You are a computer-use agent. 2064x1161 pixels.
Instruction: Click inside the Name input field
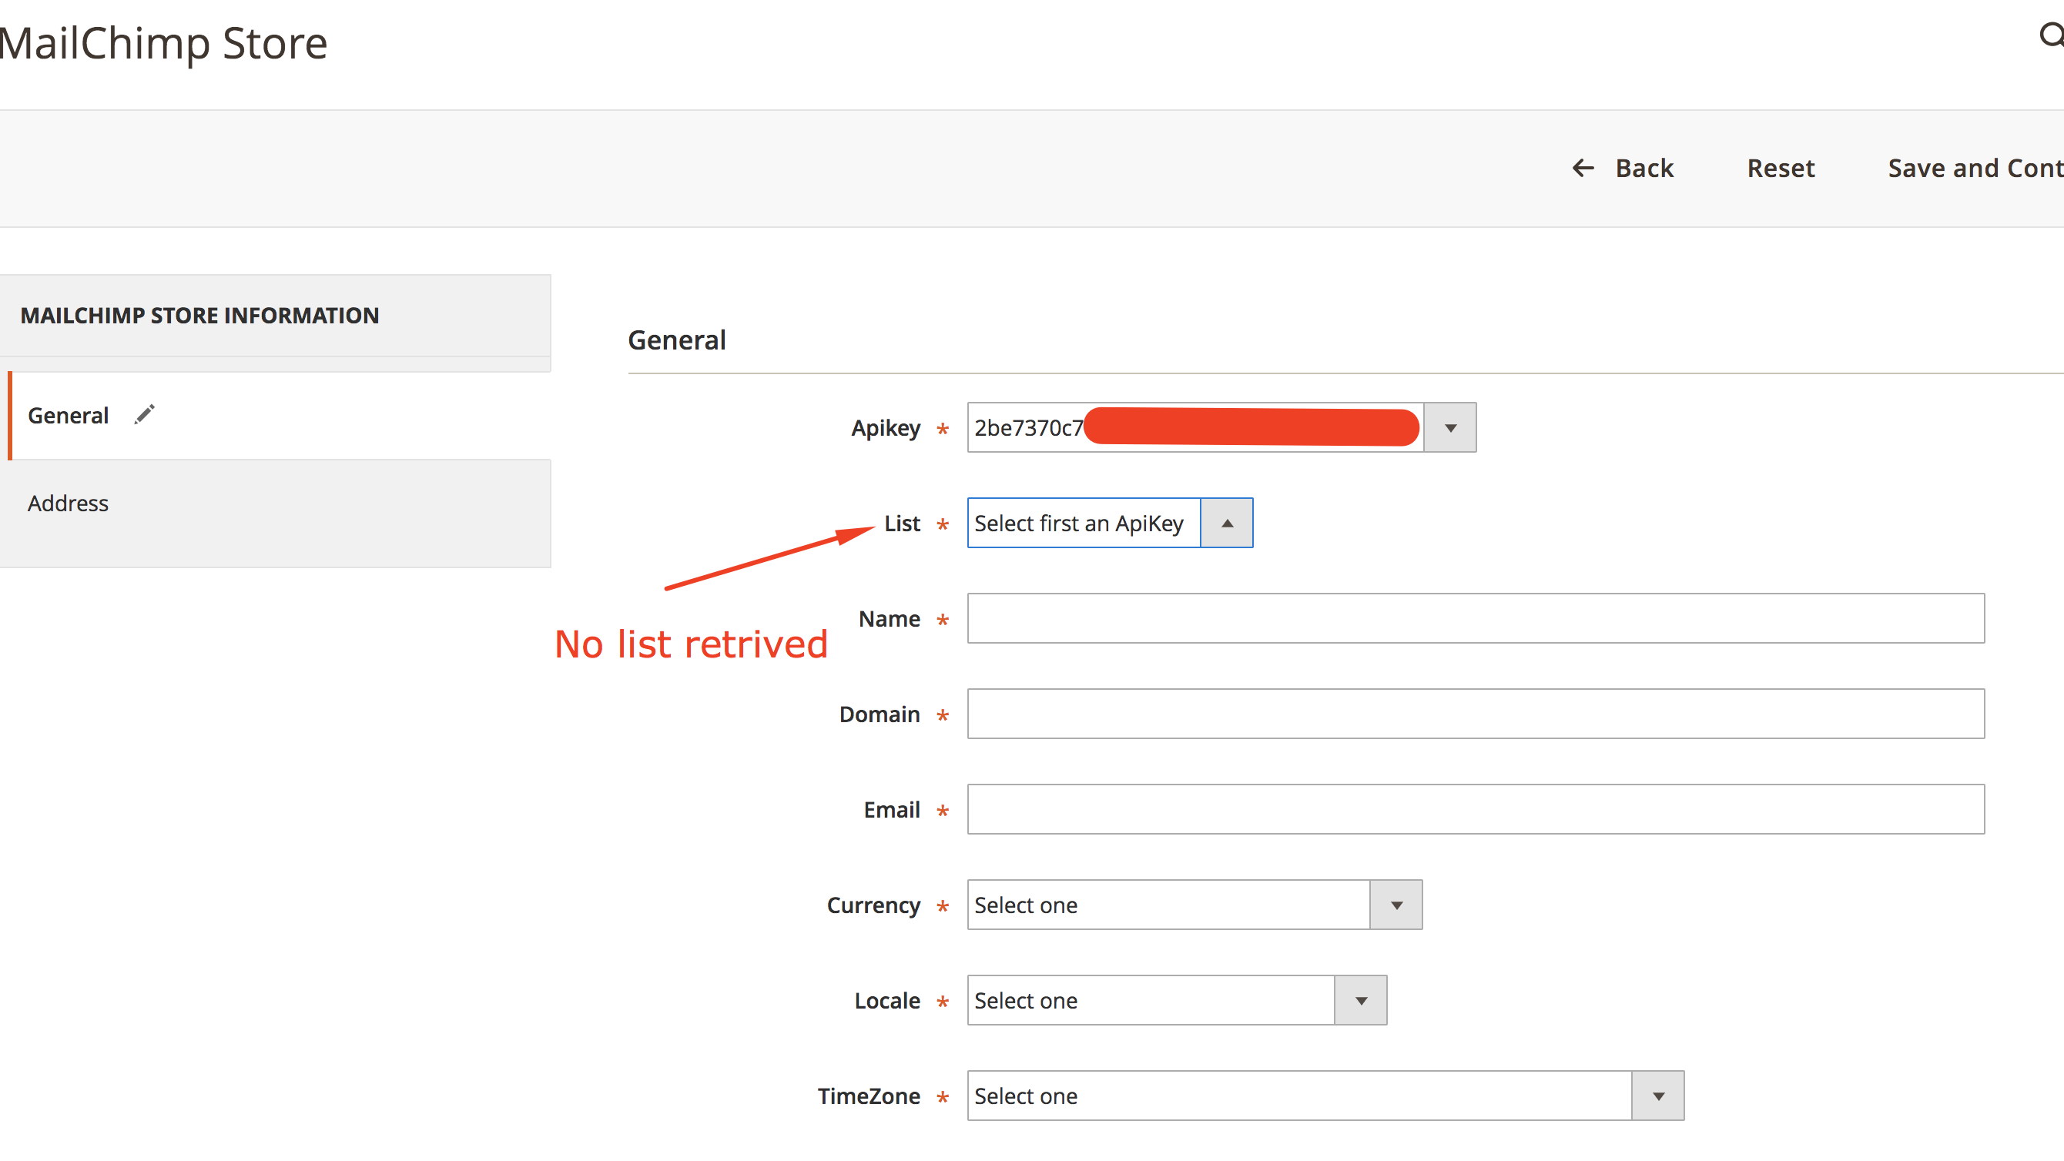(1474, 617)
